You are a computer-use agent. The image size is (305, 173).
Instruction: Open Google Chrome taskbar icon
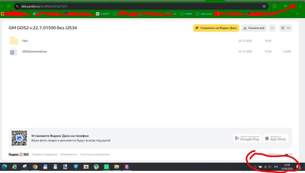[35, 167]
